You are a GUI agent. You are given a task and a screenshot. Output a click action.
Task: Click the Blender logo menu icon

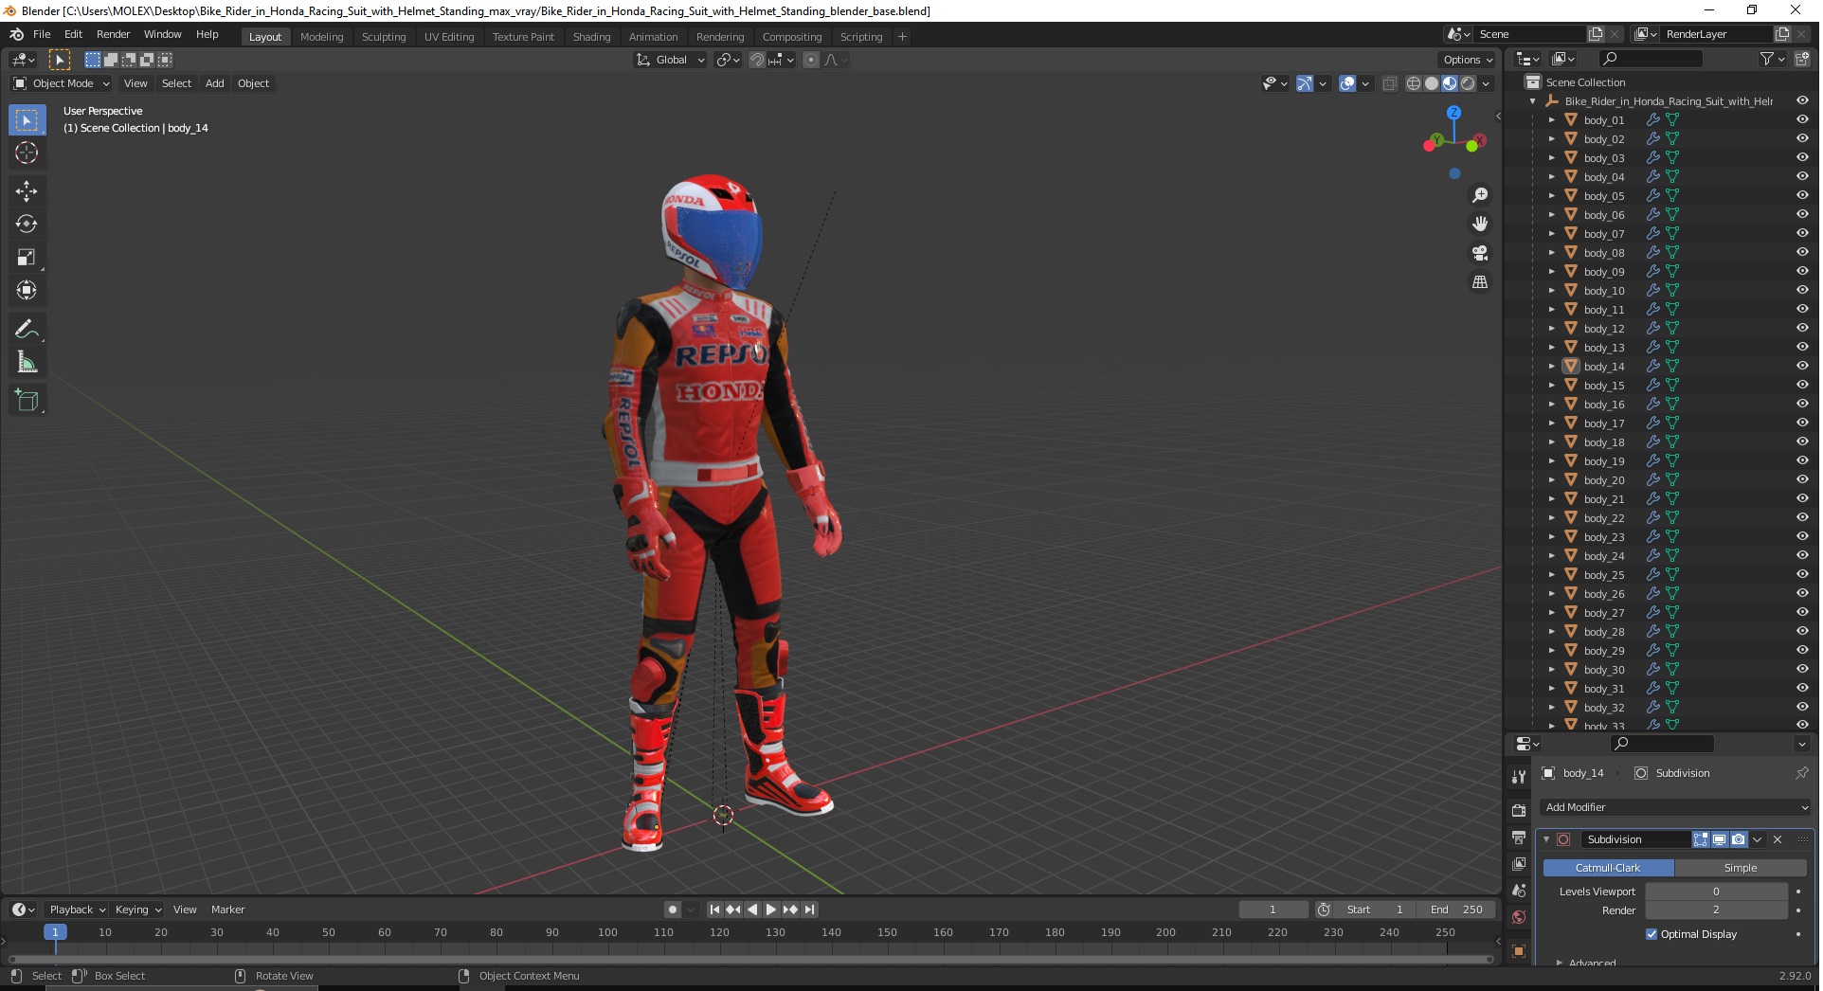pos(16,34)
